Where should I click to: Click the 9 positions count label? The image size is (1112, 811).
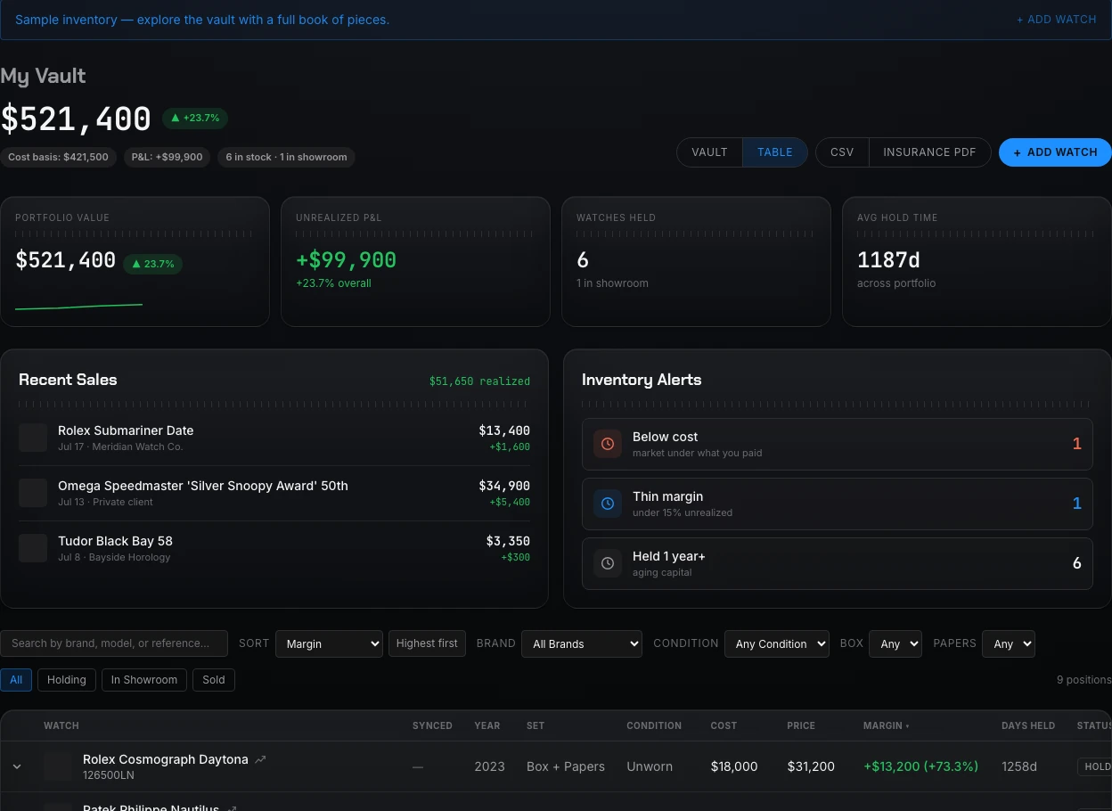coord(1083,680)
